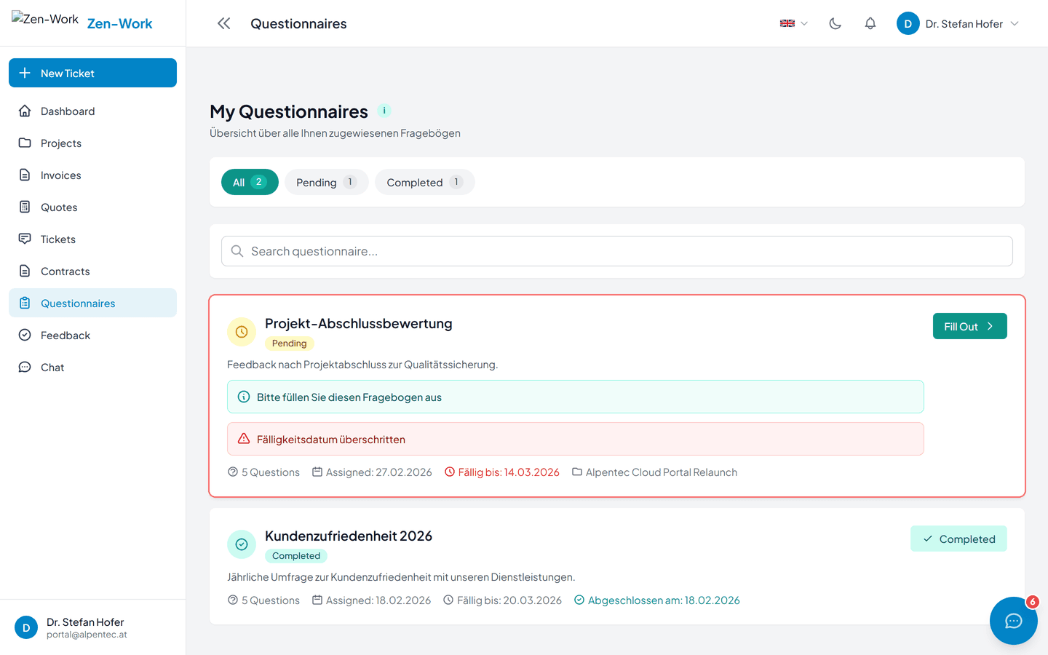This screenshot has height=655, width=1048.
Task: Click Fill Out for Projekt-Abschlussbewertung
Action: [970, 326]
